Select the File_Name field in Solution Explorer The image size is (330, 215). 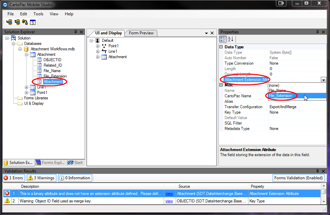(52, 71)
